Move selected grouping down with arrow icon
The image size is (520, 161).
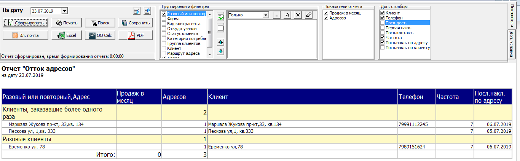click(x=220, y=51)
